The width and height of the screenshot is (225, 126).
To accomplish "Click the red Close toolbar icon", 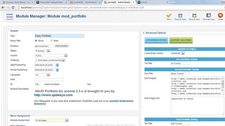I will pyautogui.click(x=220, y=15).
